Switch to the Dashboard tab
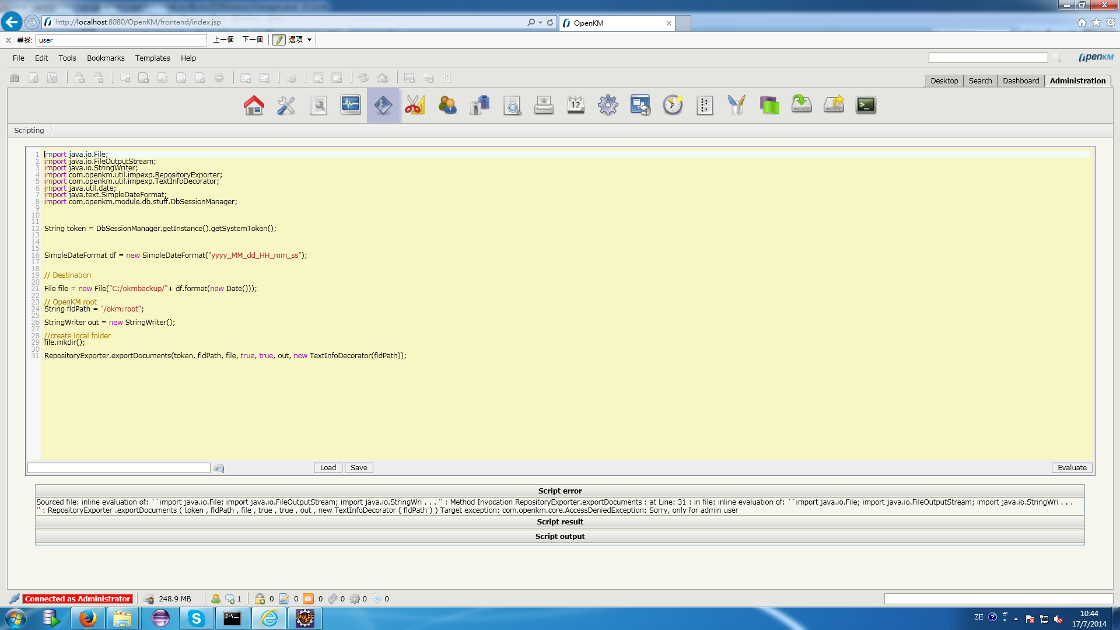Screen dimensions: 1120x630 tap(1020, 80)
